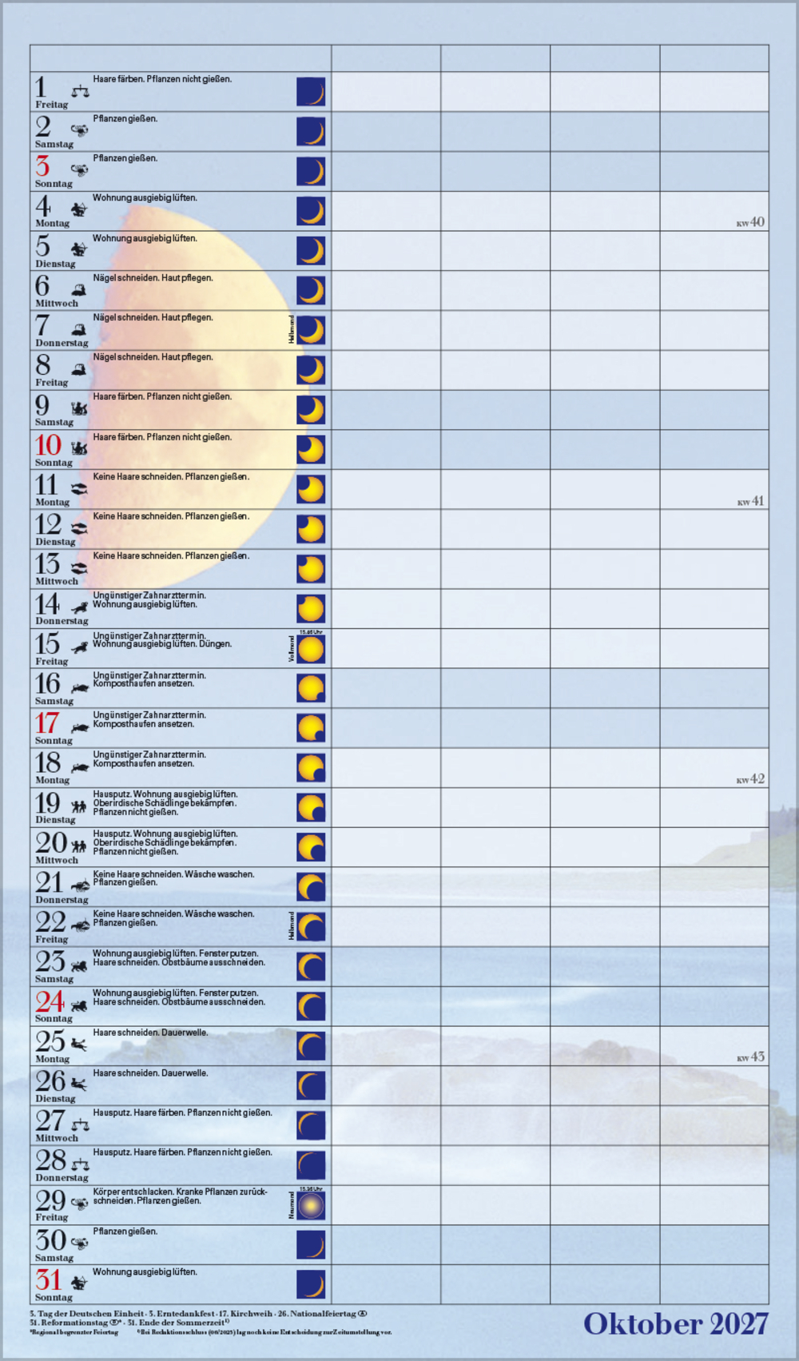Viewport: 799px width, 1361px height.
Task: Click the holiday footnote mentioning Tag der Deutschen Einheit
Action: [x=198, y=1313]
